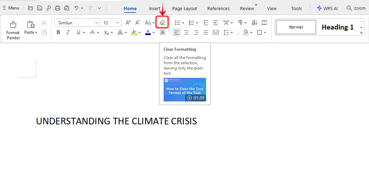
Task: Click the Tabs ruler icon
Action: (x=264, y=23)
